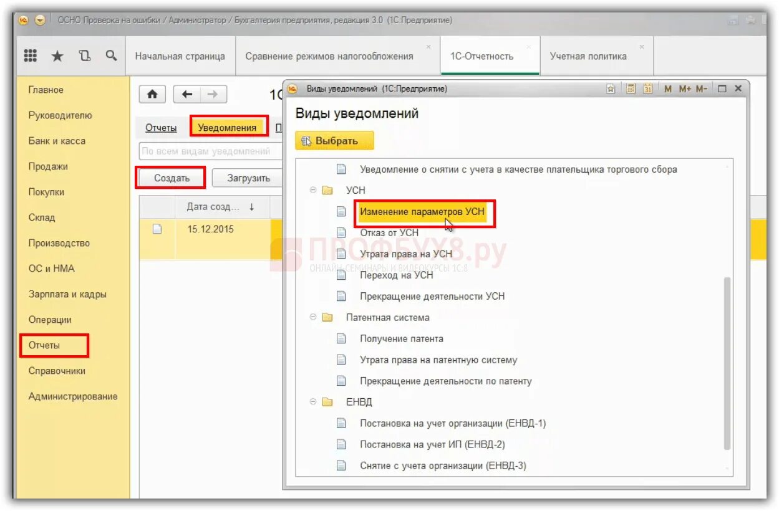Image resolution: width=779 pixels, height=511 pixels.
Task: Switch to Начальная страница tab
Action: 180,56
